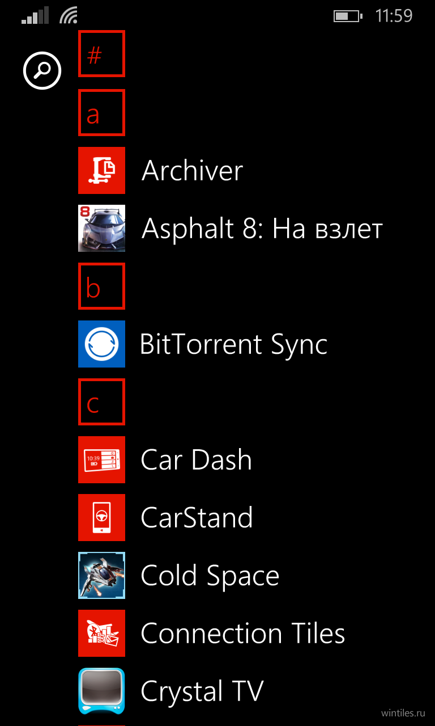Open the Archiver app icon
This screenshot has width=435, height=726.
click(x=101, y=170)
